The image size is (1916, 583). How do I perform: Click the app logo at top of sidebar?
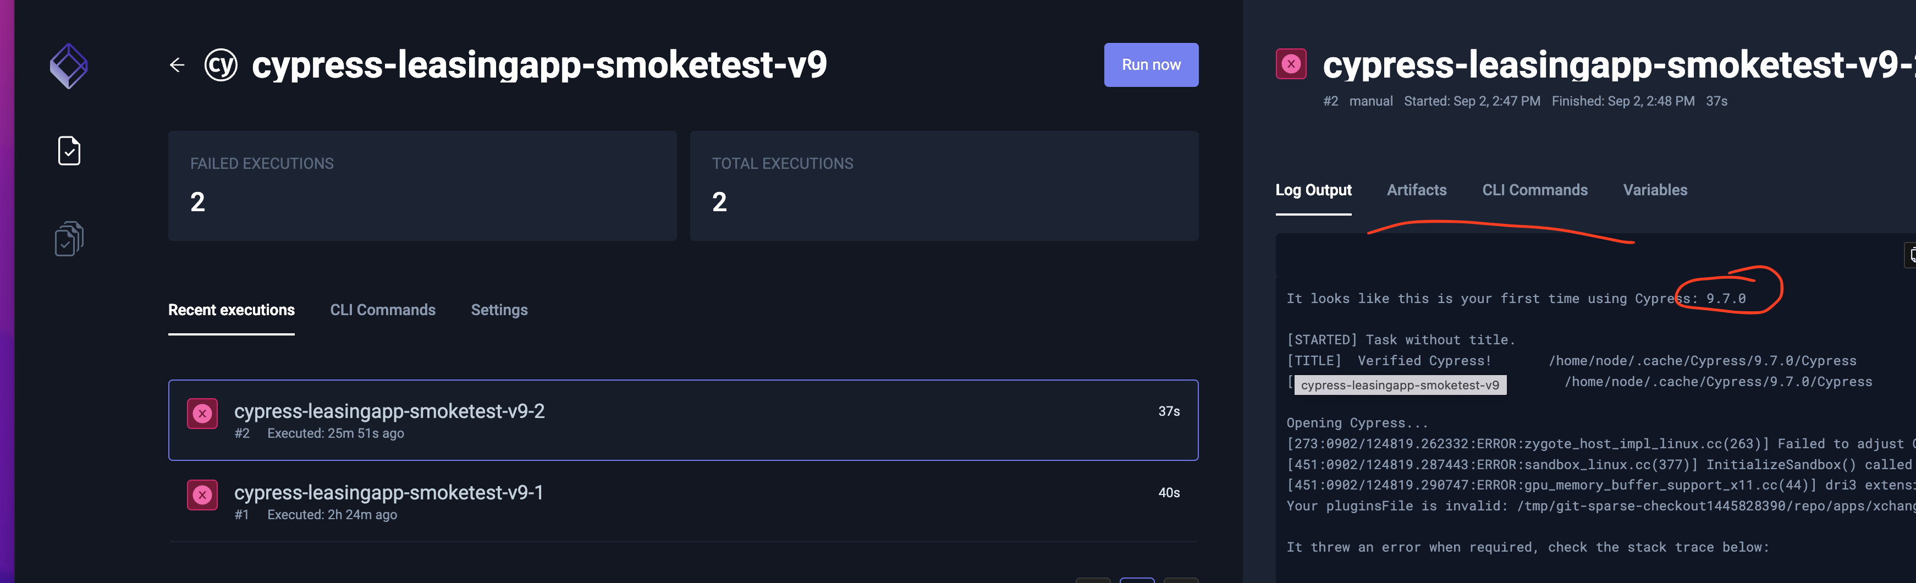point(68,65)
